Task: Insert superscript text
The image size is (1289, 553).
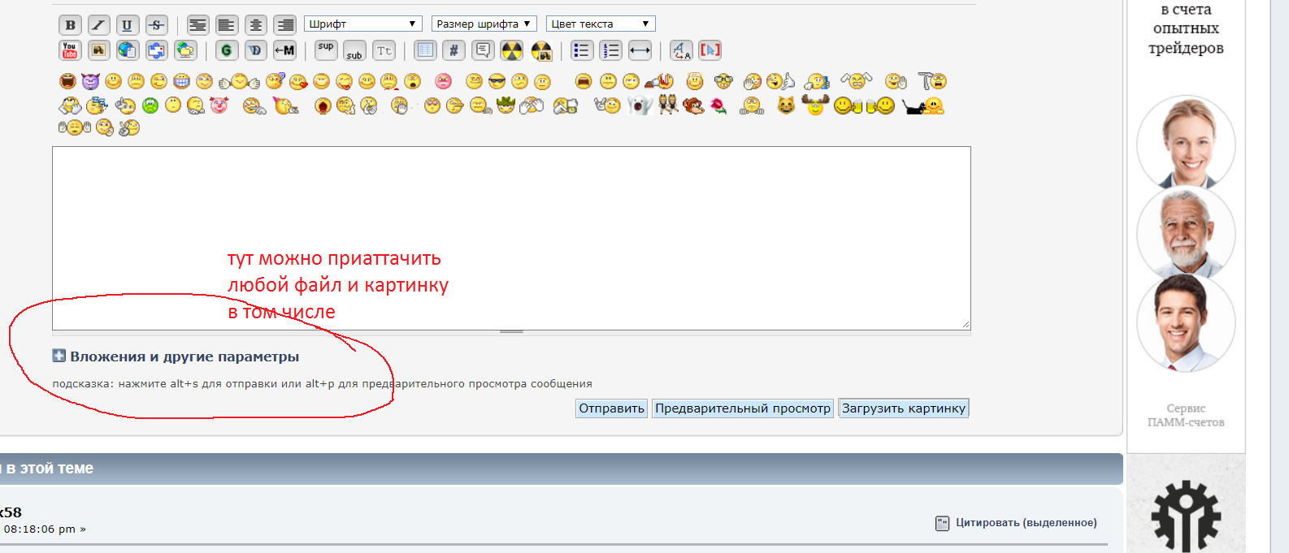Action: click(x=326, y=50)
